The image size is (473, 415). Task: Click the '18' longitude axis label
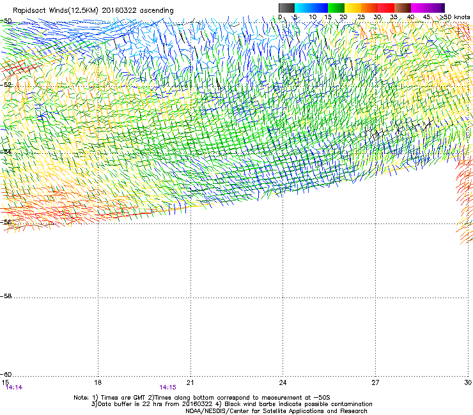98,382
